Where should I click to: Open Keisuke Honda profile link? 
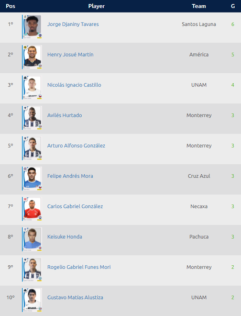click(x=64, y=236)
